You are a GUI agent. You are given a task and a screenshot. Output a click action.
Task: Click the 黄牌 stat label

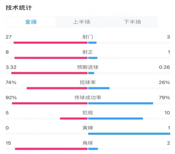[87, 128]
